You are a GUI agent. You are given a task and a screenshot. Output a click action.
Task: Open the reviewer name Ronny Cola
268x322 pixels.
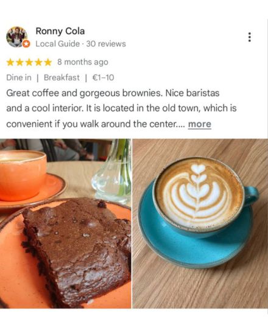pyautogui.click(x=60, y=31)
